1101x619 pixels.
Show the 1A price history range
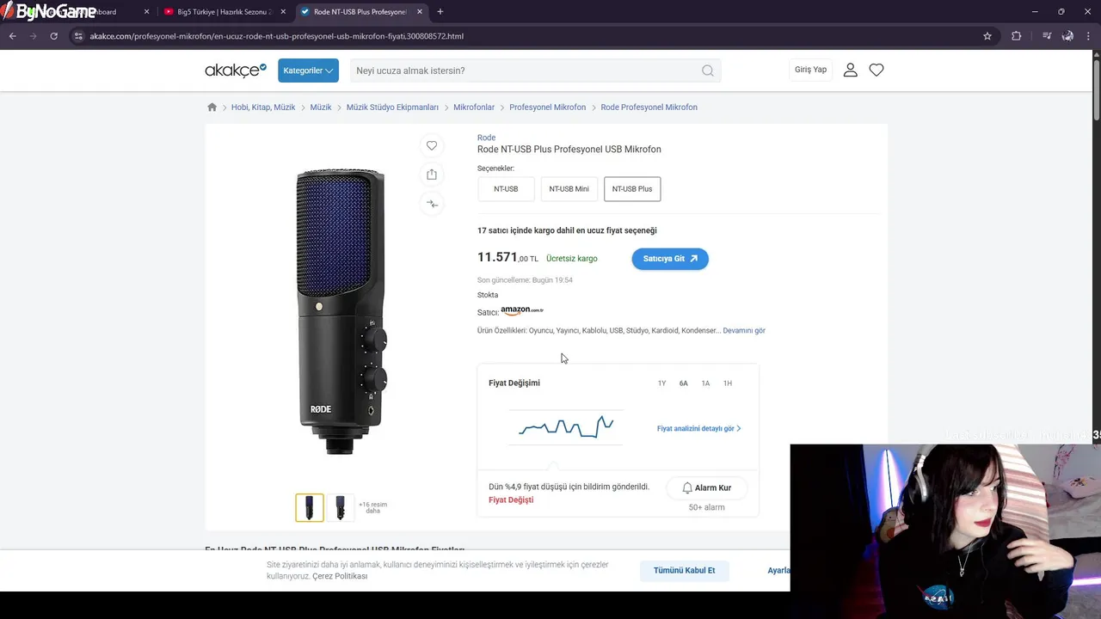[705, 383]
